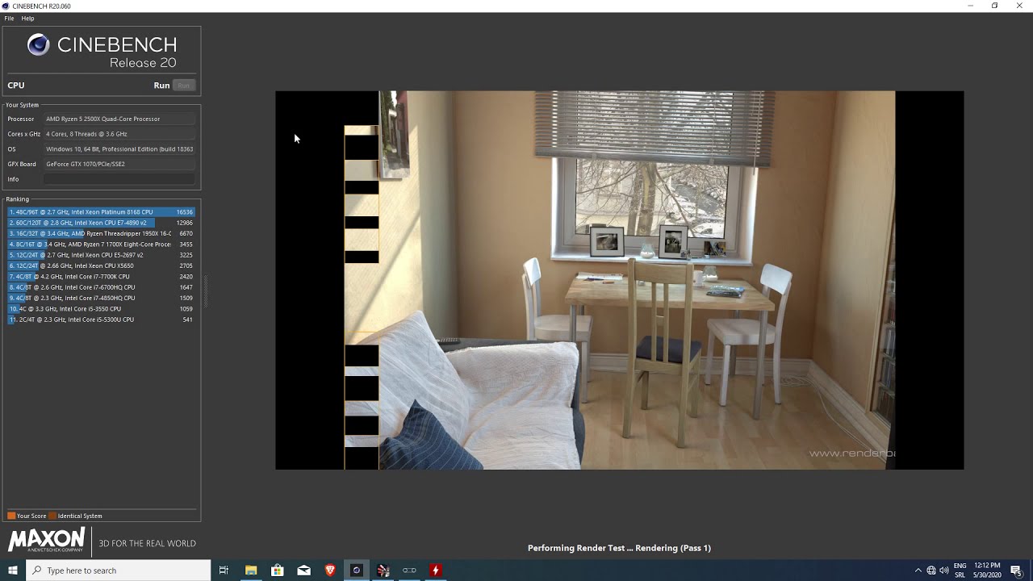Select the GFX Board GeForce GTX 1070 field

[x=119, y=164]
